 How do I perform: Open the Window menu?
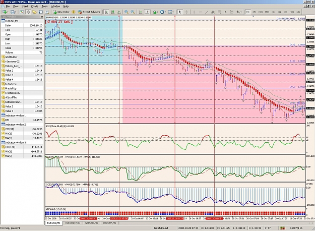(55, 7)
